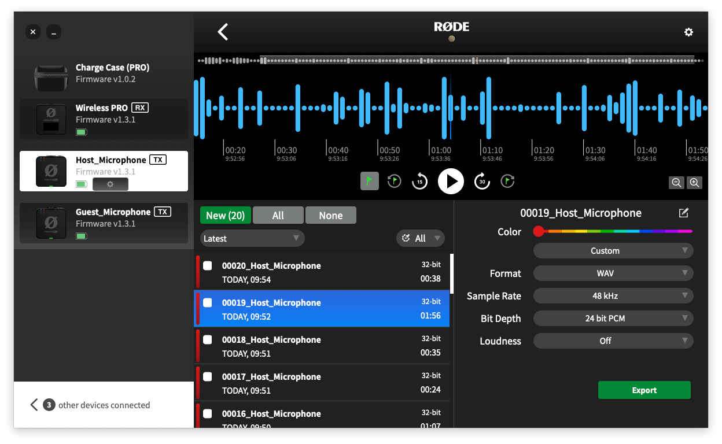The width and height of the screenshot is (722, 444).
Task: Open the Bit Depth dropdown
Action: [613, 318]
